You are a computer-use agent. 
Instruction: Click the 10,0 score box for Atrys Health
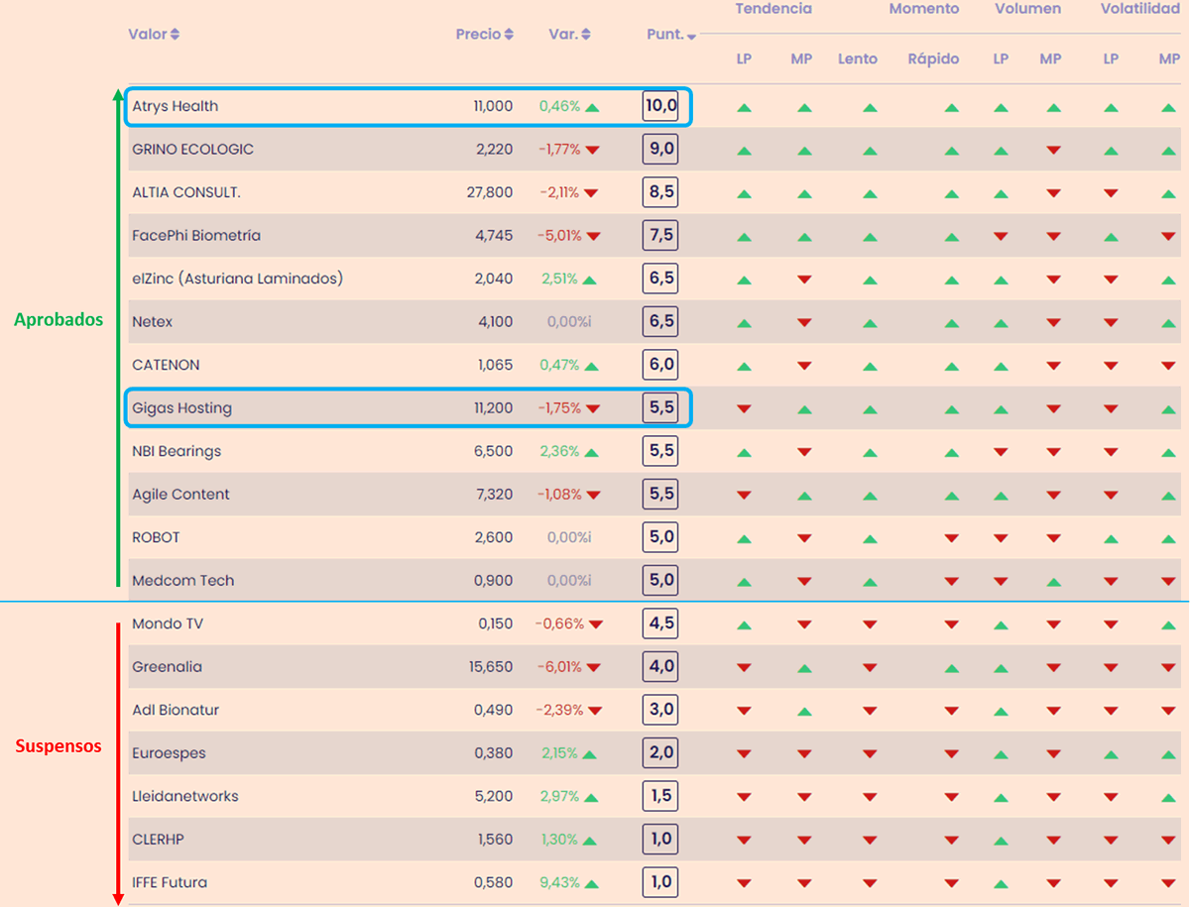(660, 106)
